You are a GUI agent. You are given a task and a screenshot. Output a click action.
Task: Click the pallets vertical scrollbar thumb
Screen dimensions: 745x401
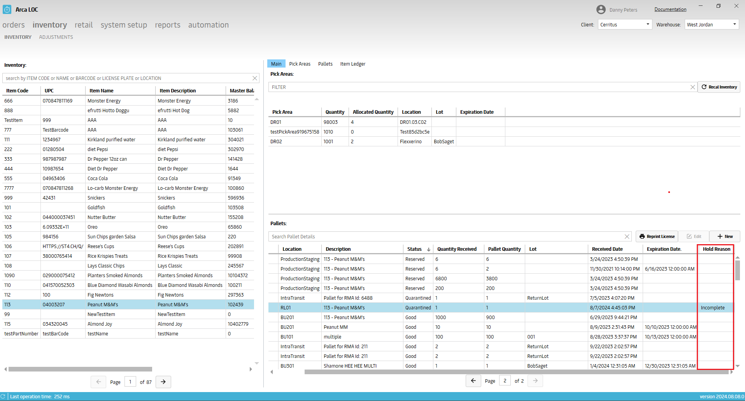tap(737, 270)
